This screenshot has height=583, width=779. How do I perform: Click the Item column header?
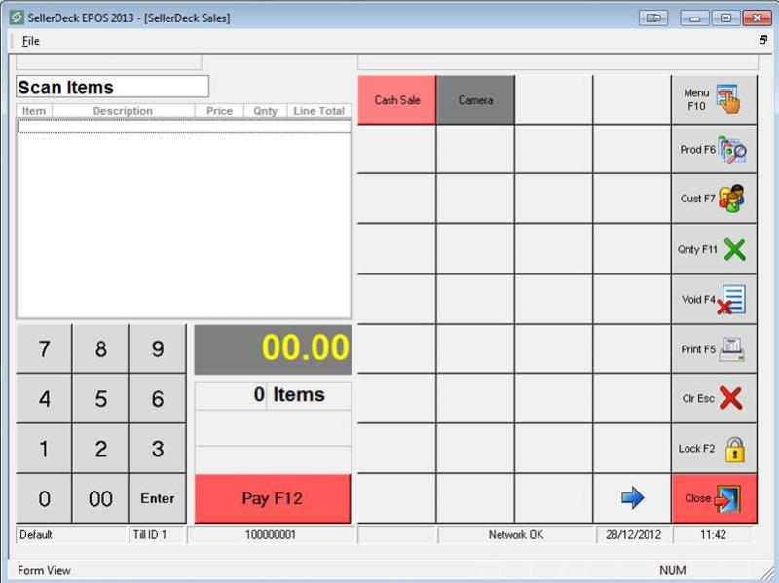point(34,111)
